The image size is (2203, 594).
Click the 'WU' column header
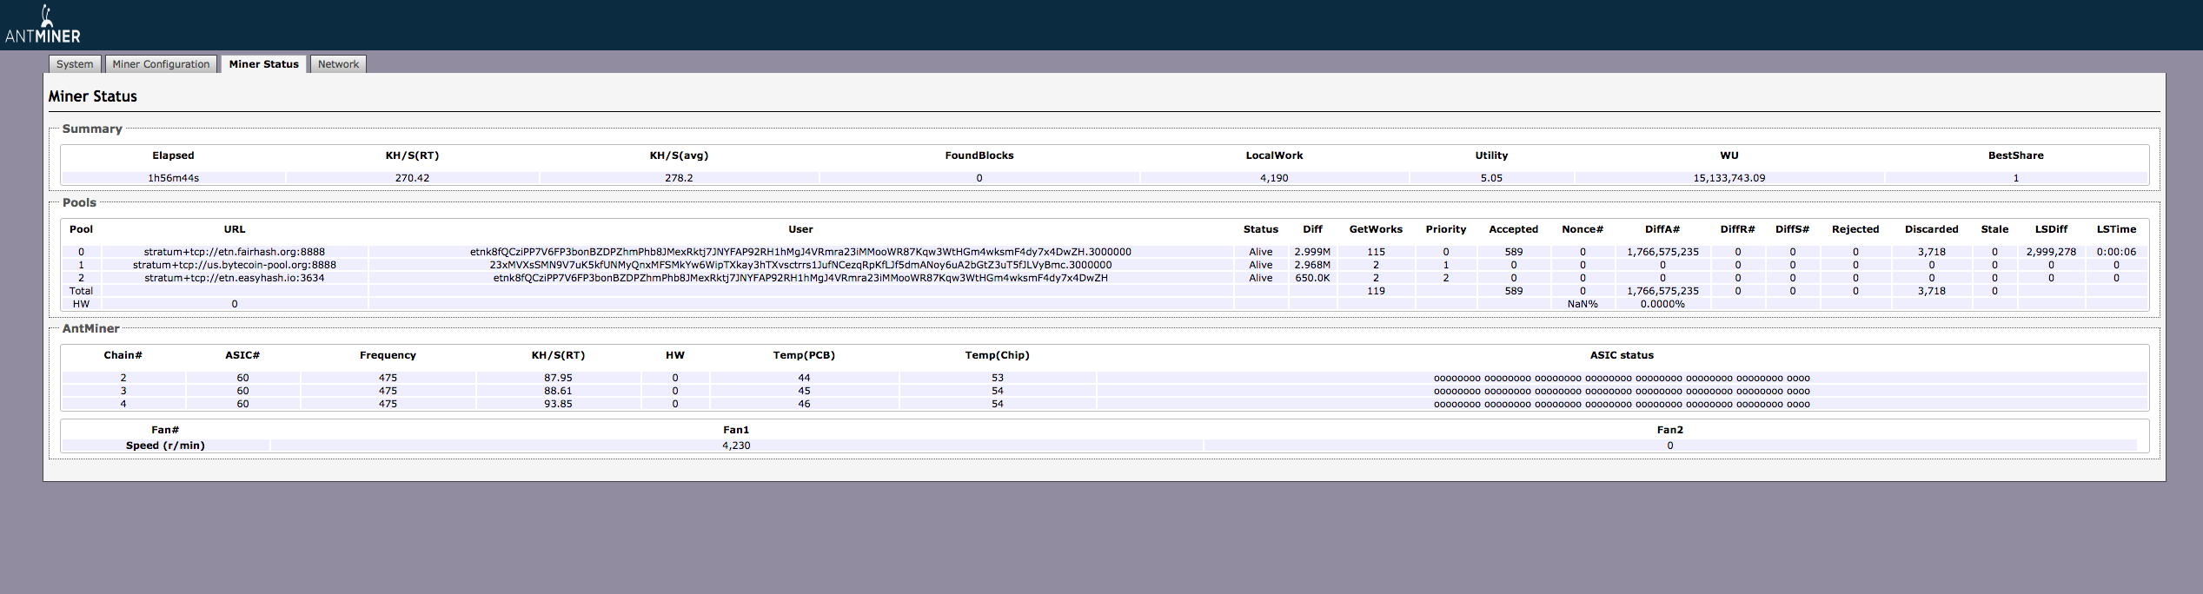pyautogui.click(x=1729, y=155)
